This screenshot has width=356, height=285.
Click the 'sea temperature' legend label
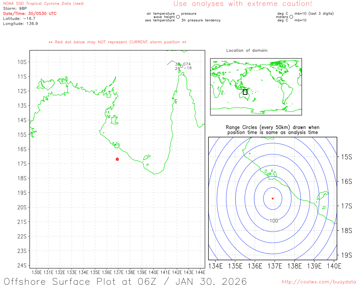click(160, 20)
